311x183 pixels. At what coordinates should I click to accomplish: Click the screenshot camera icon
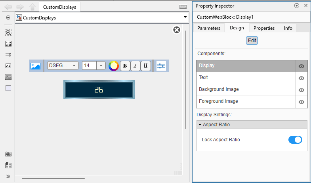[x=8, y=154]
